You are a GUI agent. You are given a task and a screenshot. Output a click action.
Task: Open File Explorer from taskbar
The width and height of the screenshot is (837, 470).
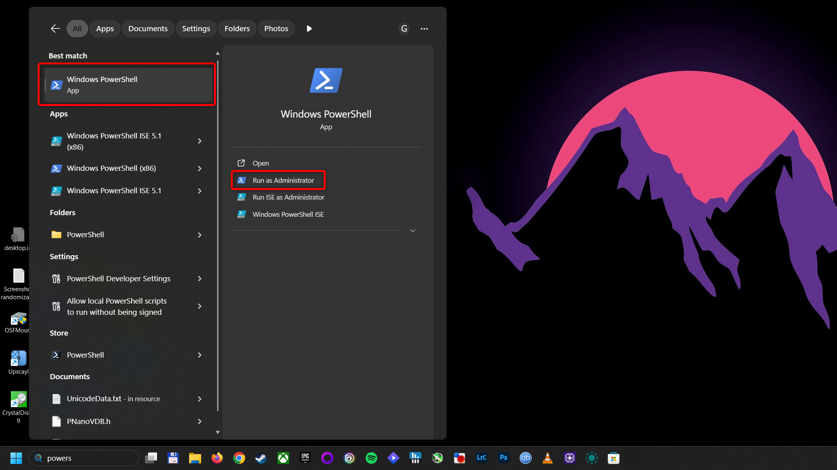click(x=195, y=458)
